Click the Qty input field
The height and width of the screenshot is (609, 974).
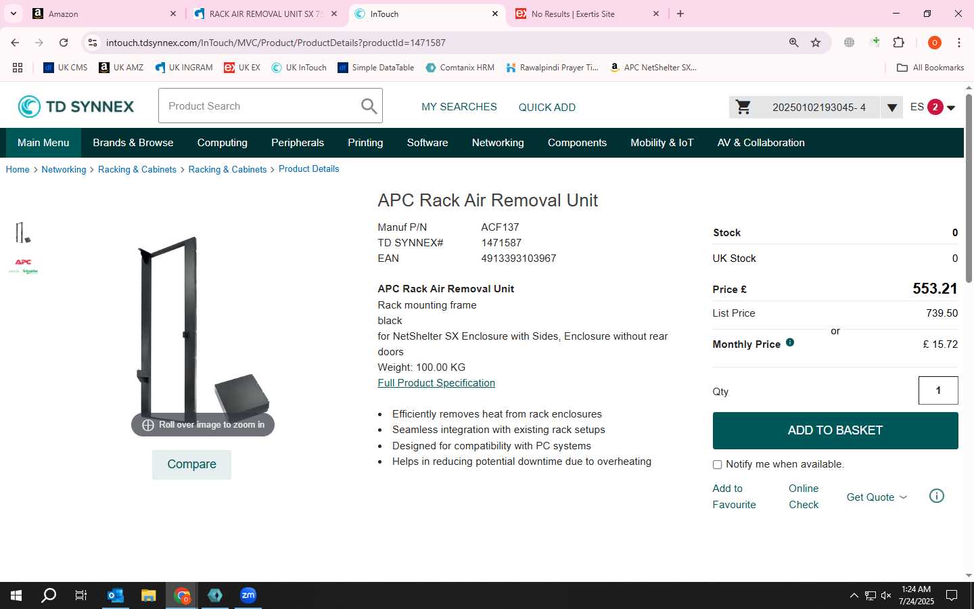point(938,390)
